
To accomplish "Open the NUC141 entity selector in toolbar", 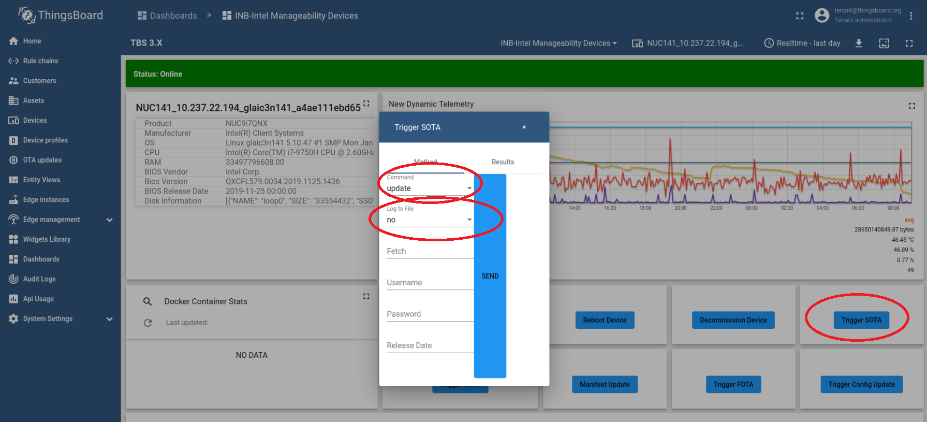I will (687, 43).
